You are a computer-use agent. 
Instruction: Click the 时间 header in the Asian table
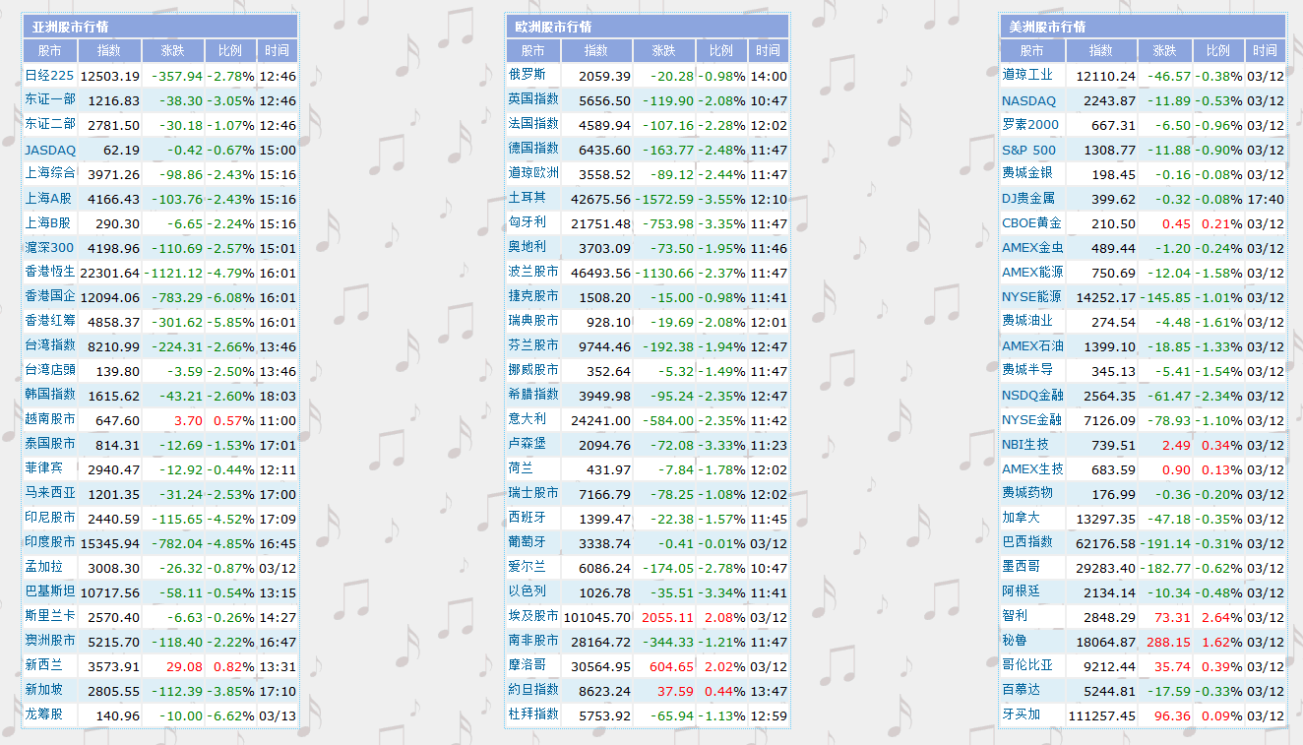tap(278, 51)
